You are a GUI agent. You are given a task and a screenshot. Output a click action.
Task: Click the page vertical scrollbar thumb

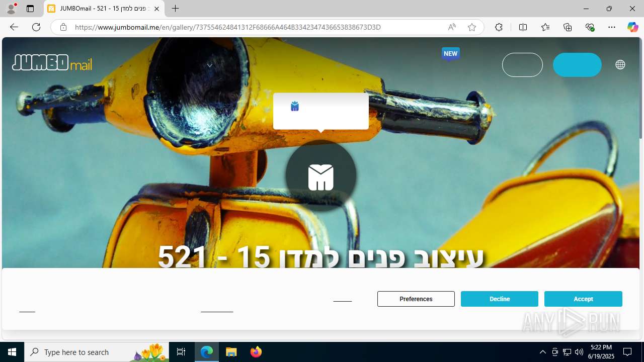pos(641,88)
